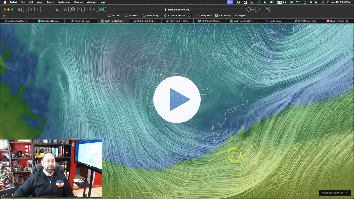Switch to the HRRR Model tab

(x=306, y=21)
